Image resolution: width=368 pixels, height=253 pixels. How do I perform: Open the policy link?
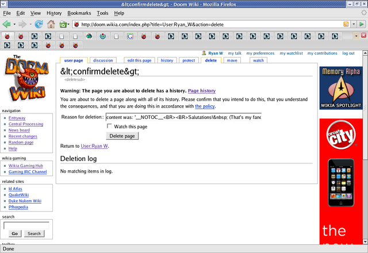tap(205, 106)
